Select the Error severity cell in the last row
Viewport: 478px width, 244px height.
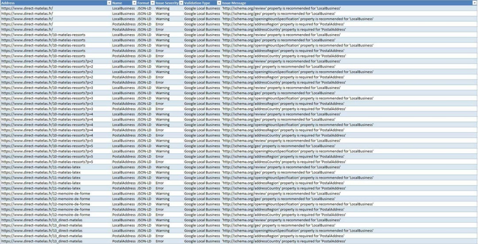(160, 241)
